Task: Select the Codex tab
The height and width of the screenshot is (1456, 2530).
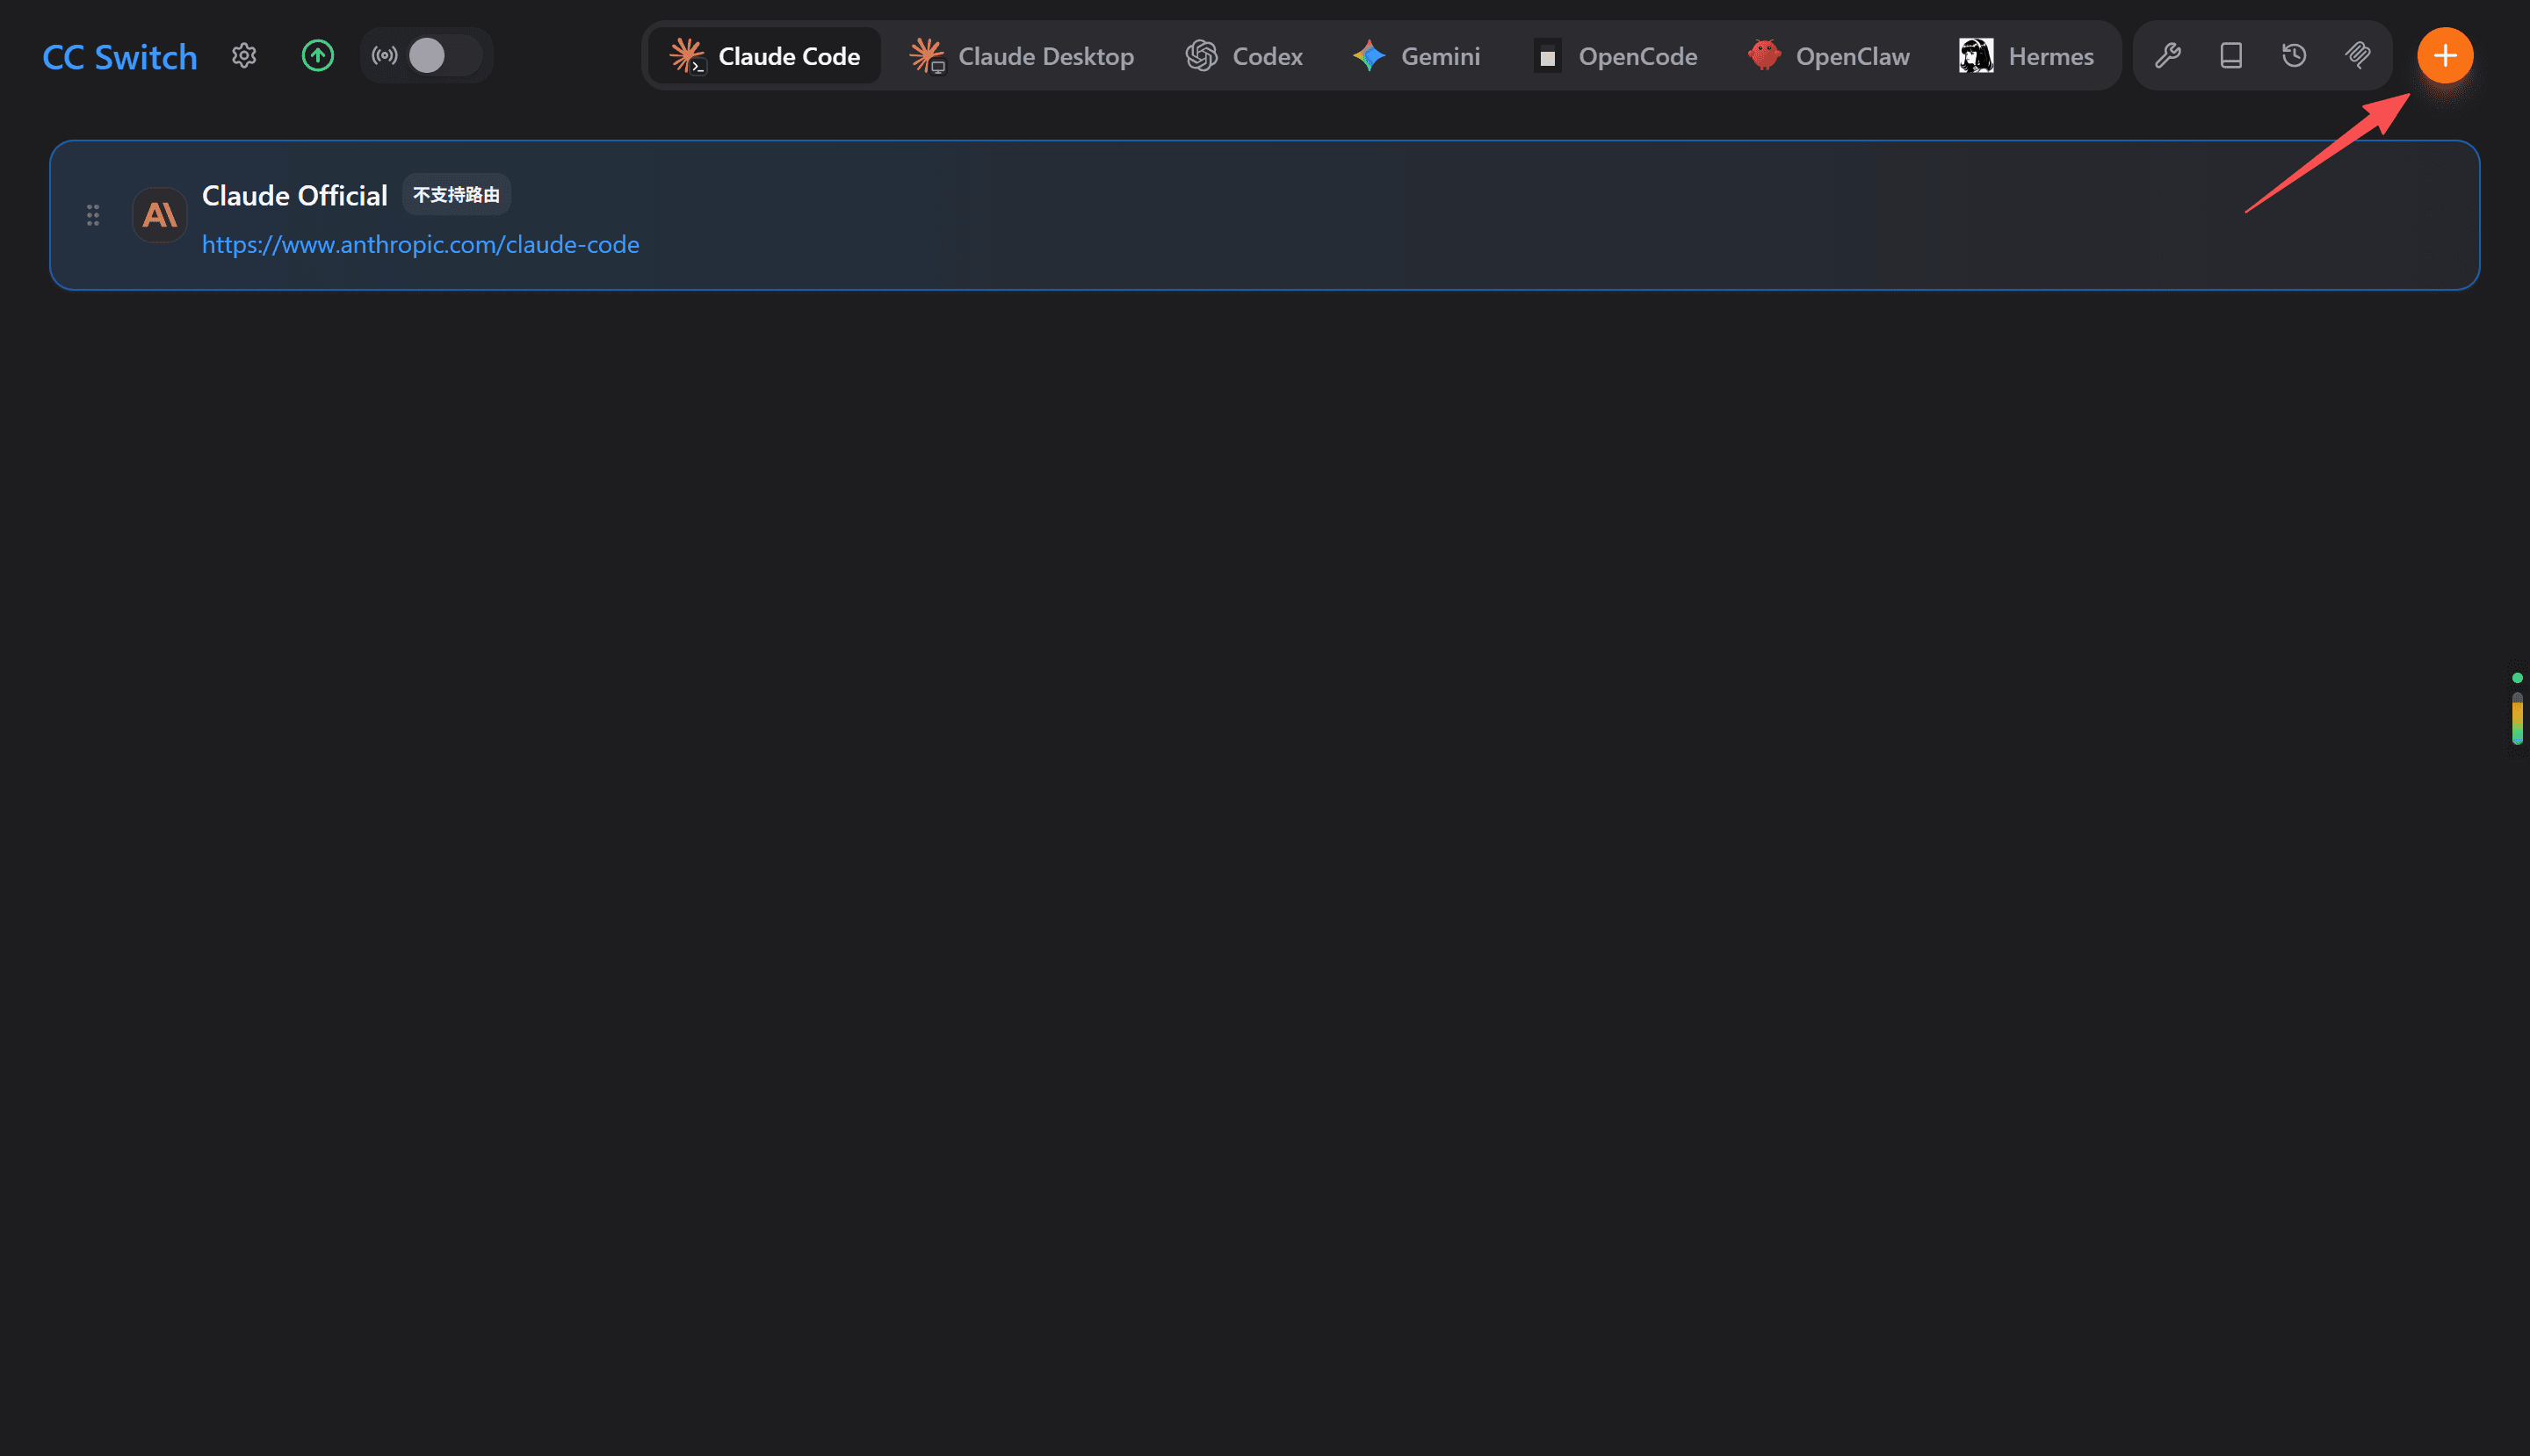Action: coord(1244,56)
